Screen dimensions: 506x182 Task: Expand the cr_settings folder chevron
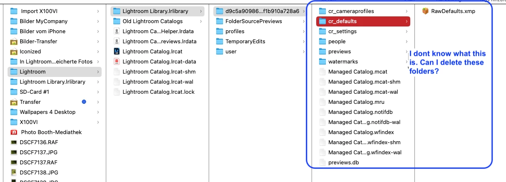(406, 31)
